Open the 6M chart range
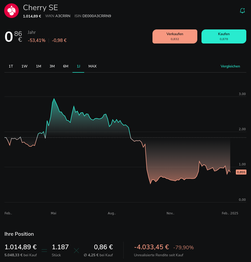Viewport: 251px width, 262px height. [x=66, y=66]
